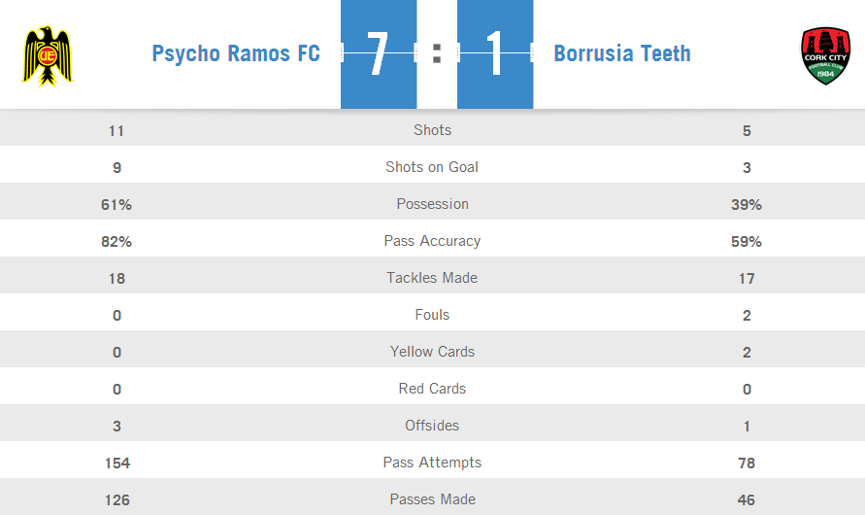Click the Fouls stat label
This screenshot has width=865, height=515.
pyautogui.click(x=433, y=315)
